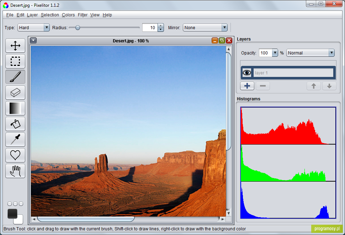Open the Desert.jpg frame window menu arrow
The image size is (345, 235).
(33, 41)
